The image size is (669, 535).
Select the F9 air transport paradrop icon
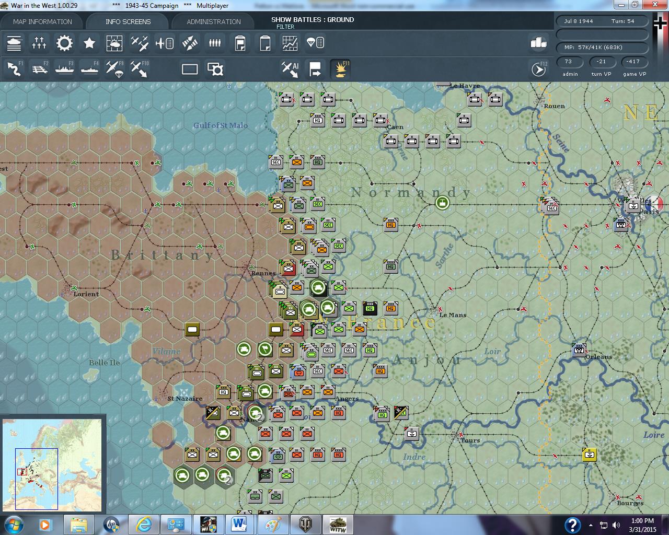pos(114,69)
